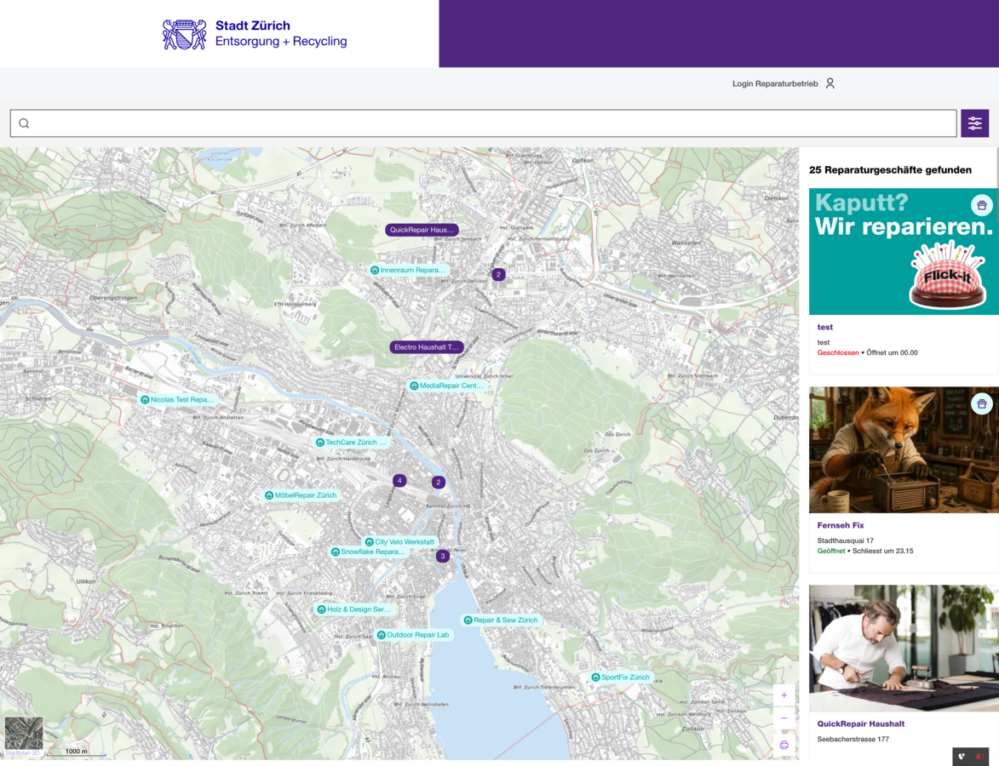Expand the cluster marker showing 3

coord(443,556)
